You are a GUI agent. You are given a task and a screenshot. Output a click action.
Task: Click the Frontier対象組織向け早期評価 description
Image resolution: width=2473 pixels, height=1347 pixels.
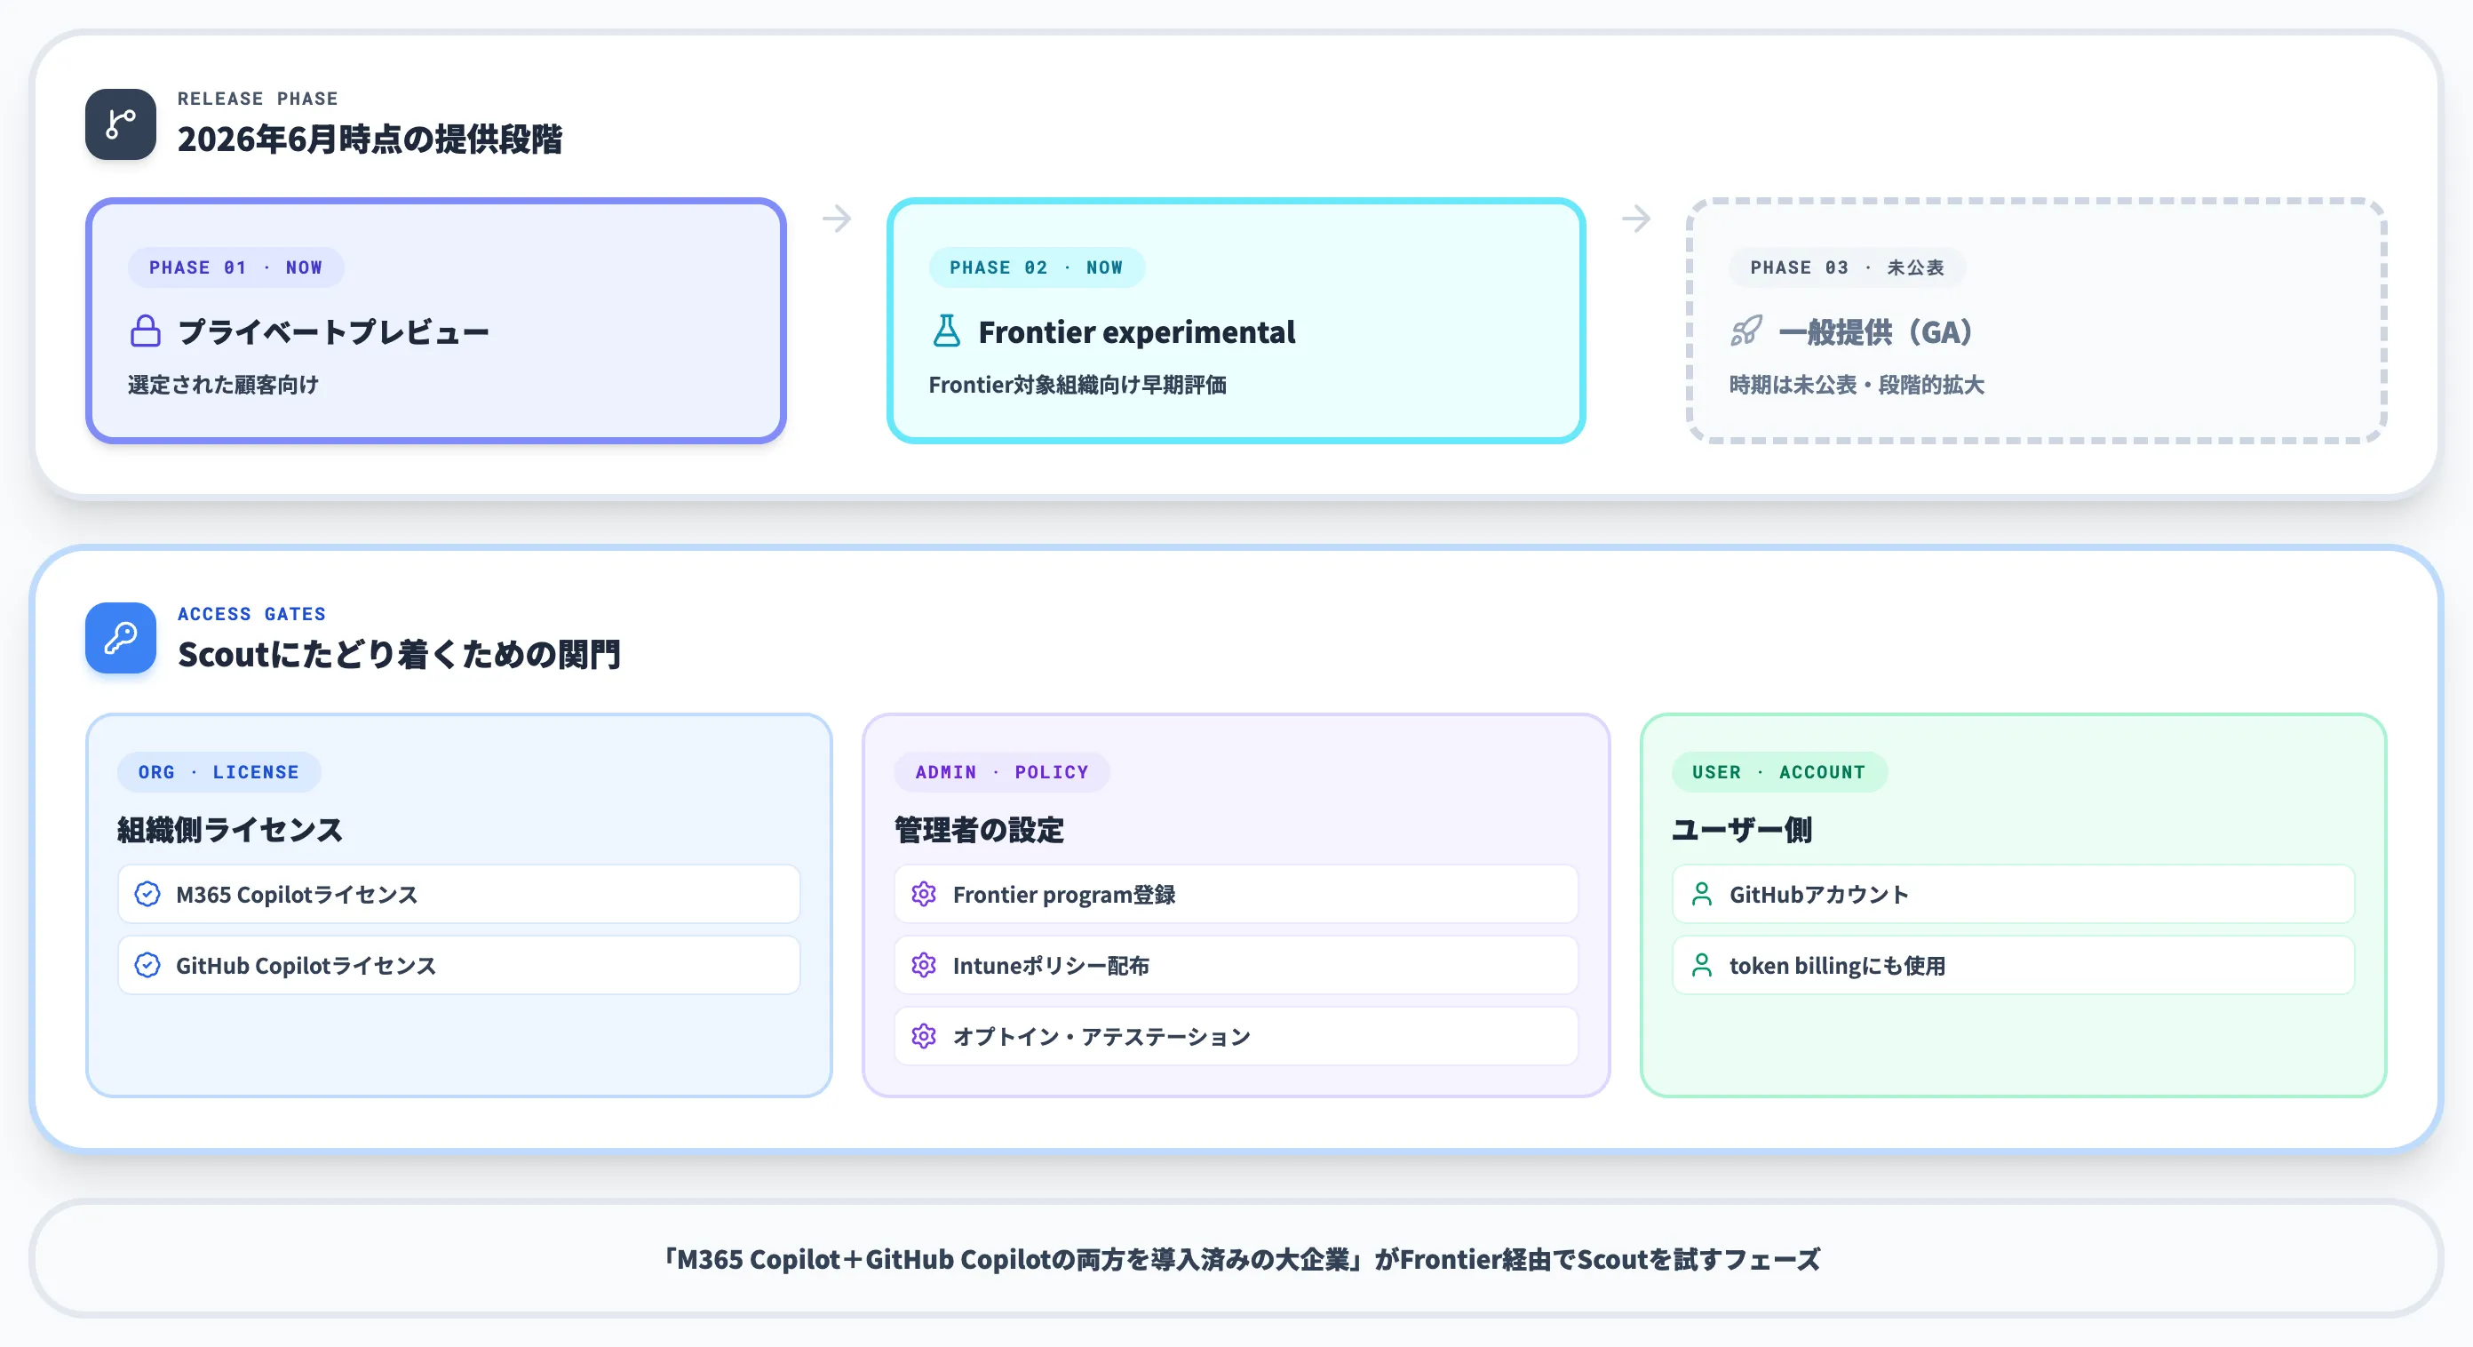1077,385
